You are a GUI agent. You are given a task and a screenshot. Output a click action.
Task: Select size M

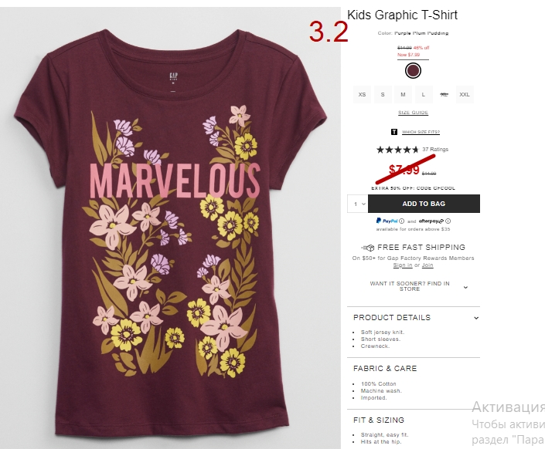[x=403, y=94]
